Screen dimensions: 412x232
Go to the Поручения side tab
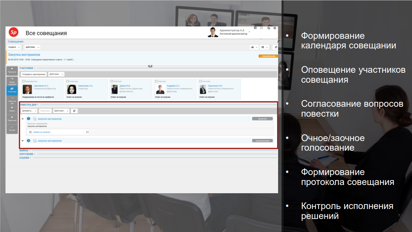tap(12, 119)
